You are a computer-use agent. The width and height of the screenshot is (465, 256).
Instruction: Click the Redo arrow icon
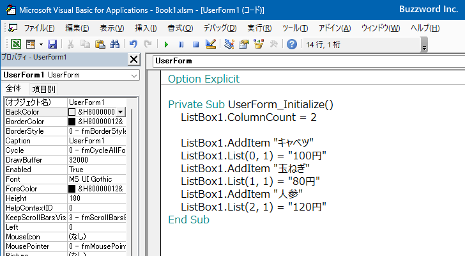point(148,45)
